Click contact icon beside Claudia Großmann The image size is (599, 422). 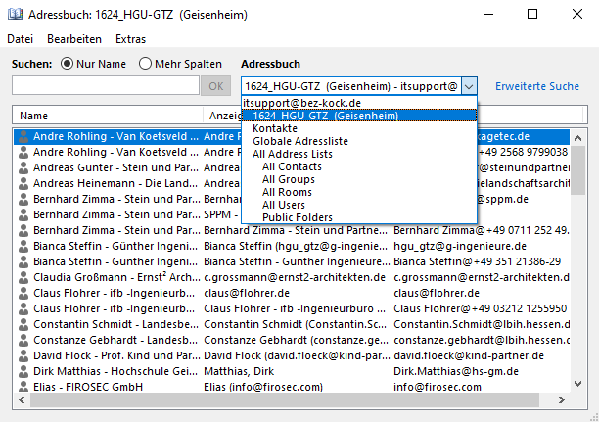[23, 276]
